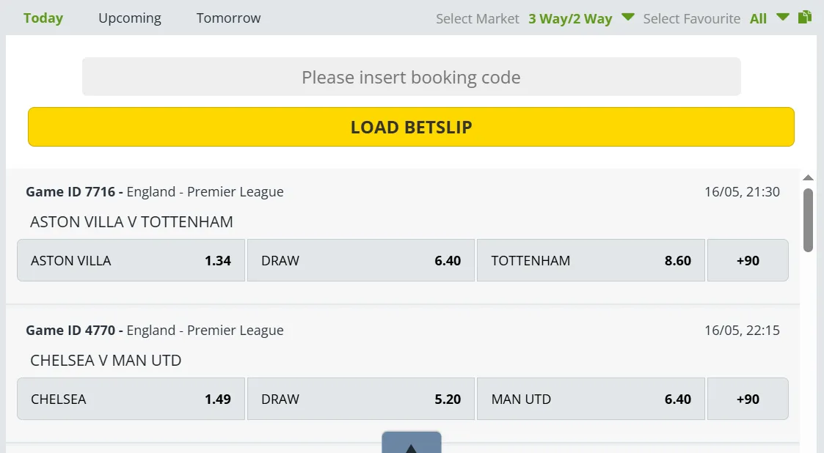Switch to the Today tab
824x453 pixels.
[43, 18]
